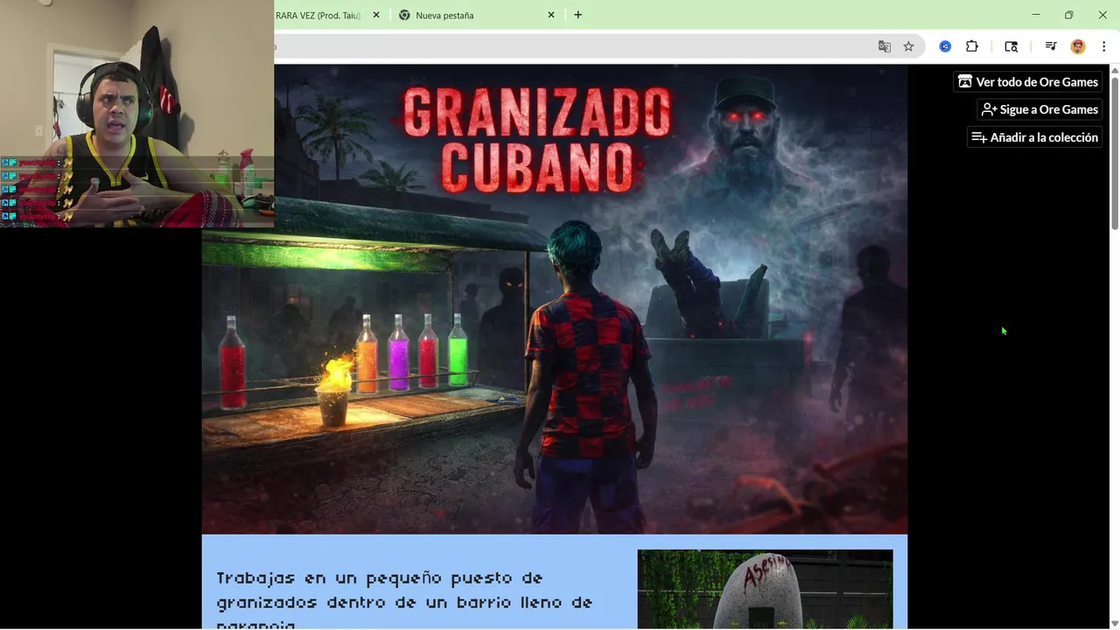Restore down the Chrome window
Image resolution: width=1120 pixels, height=630 pixels.
point(1068,15)
